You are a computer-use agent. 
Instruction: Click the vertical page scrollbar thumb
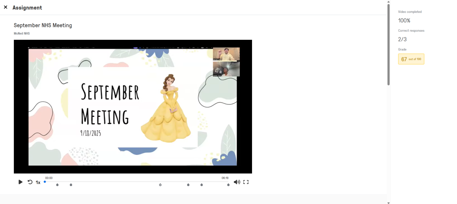pos(388,45)
